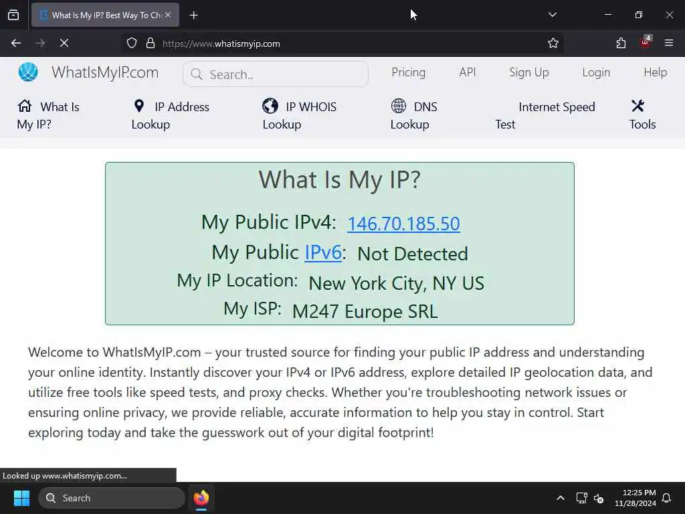685x514 pixels.
Task: Click the WhatIsMyIP.com globe logo
Action: [28, 72]
